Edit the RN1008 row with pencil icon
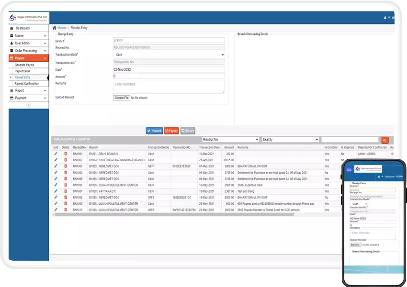 point(56,197)
